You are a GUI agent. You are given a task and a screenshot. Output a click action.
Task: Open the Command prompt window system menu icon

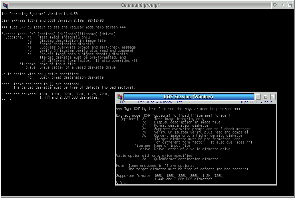click(x=5, y=5)
